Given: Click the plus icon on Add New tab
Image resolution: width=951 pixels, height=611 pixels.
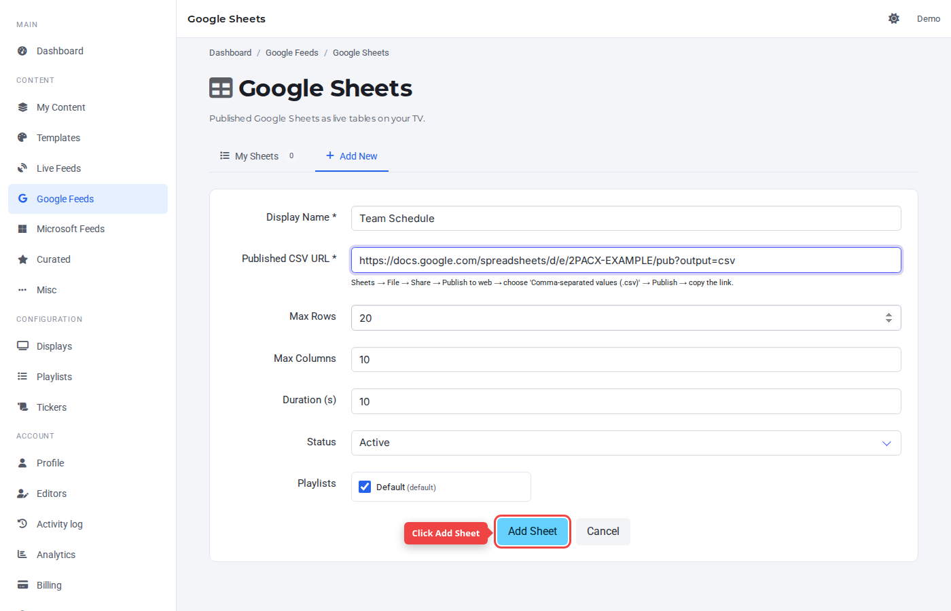Looking at the screenshot, I should pos(330,155).
